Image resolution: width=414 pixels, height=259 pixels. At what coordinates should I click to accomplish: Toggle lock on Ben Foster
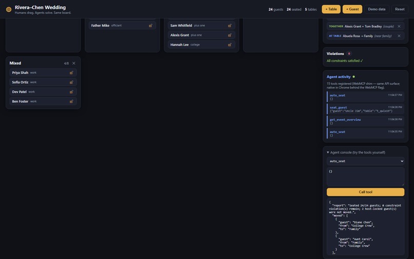point(71,101)
